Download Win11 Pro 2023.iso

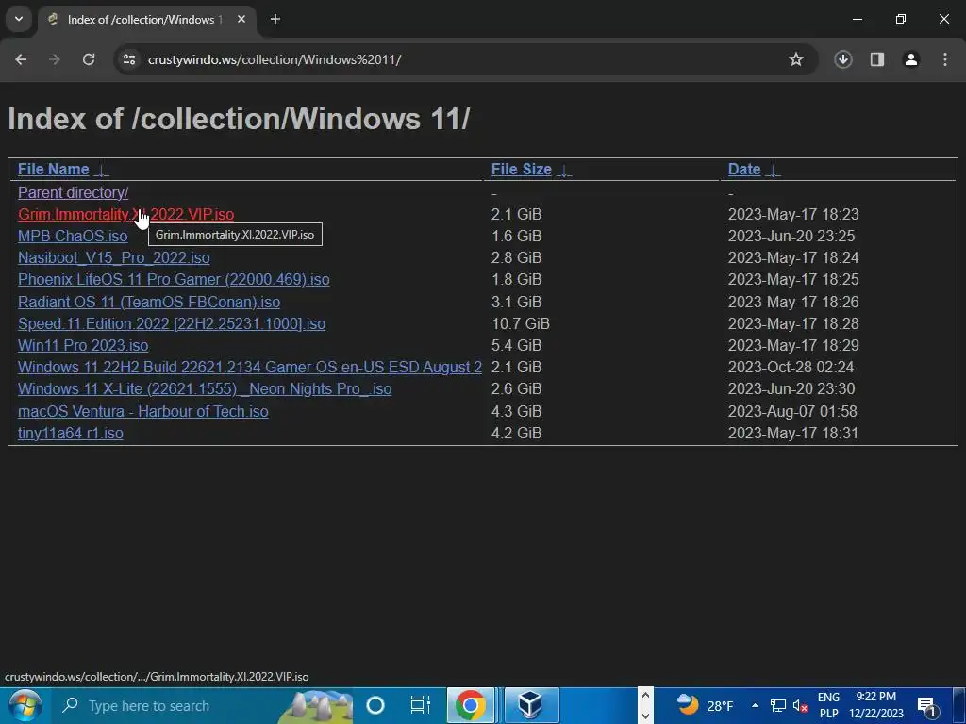click(x=83, y=345)
